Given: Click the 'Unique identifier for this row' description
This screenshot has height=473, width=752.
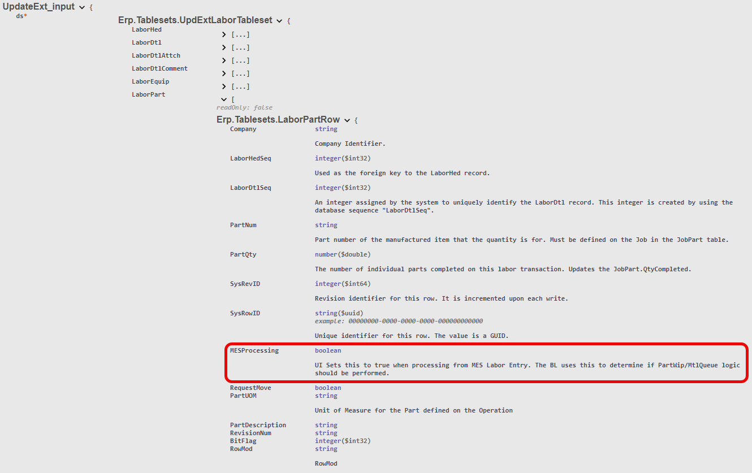Looking at the screenshot, I should (412, 336).
